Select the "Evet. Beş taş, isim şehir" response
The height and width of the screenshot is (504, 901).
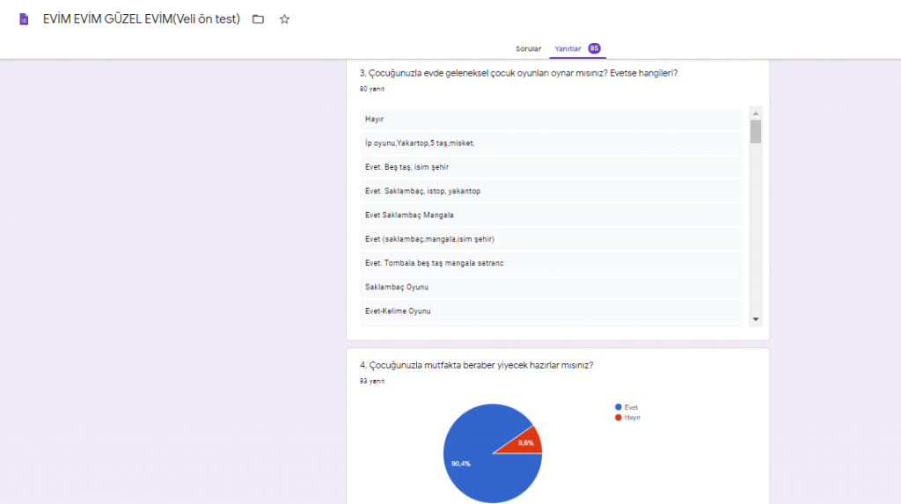pos(551,166)
